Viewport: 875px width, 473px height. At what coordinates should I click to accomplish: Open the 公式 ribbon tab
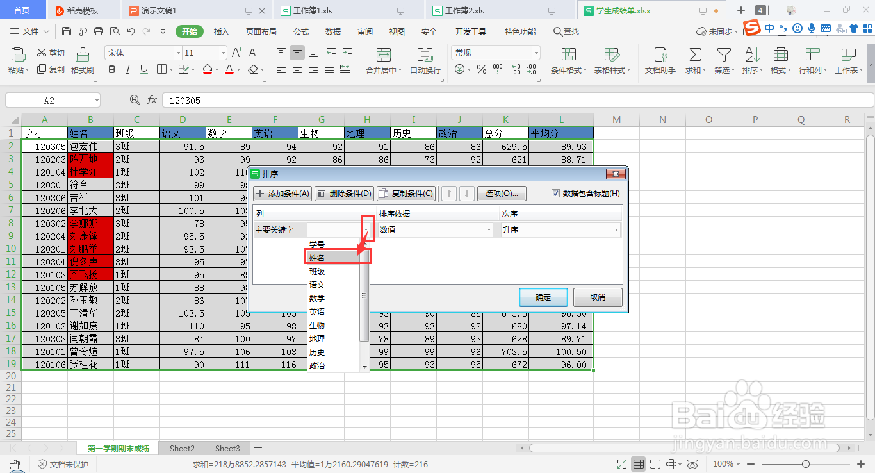(x=301, y=31)
